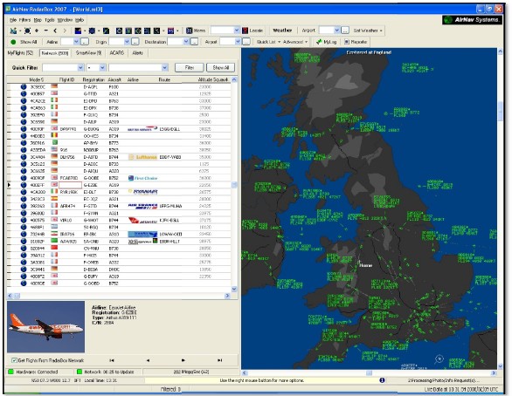The image size is (512, 396).
Task: Click the Registration column header
Action: click(x=93, y=79)
